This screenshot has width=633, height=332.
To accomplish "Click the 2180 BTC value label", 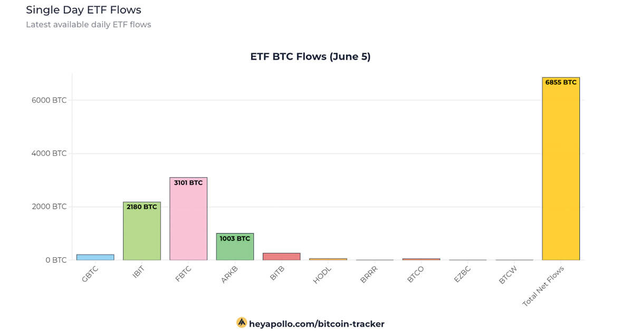I will coord(142,207).
